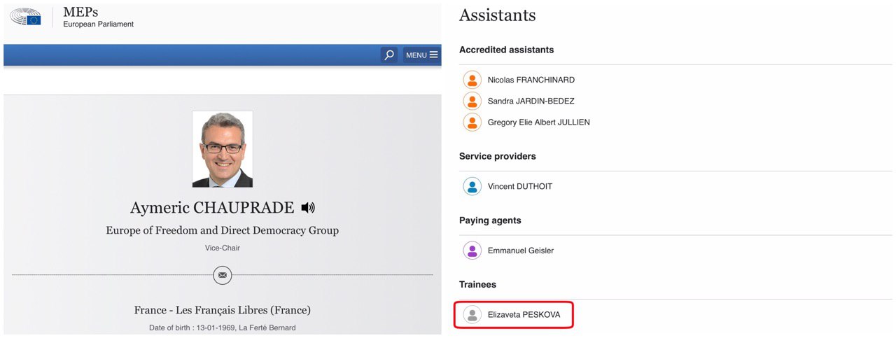Click Emmanuel Geisler's purple avatar icon

click(472, 251)
